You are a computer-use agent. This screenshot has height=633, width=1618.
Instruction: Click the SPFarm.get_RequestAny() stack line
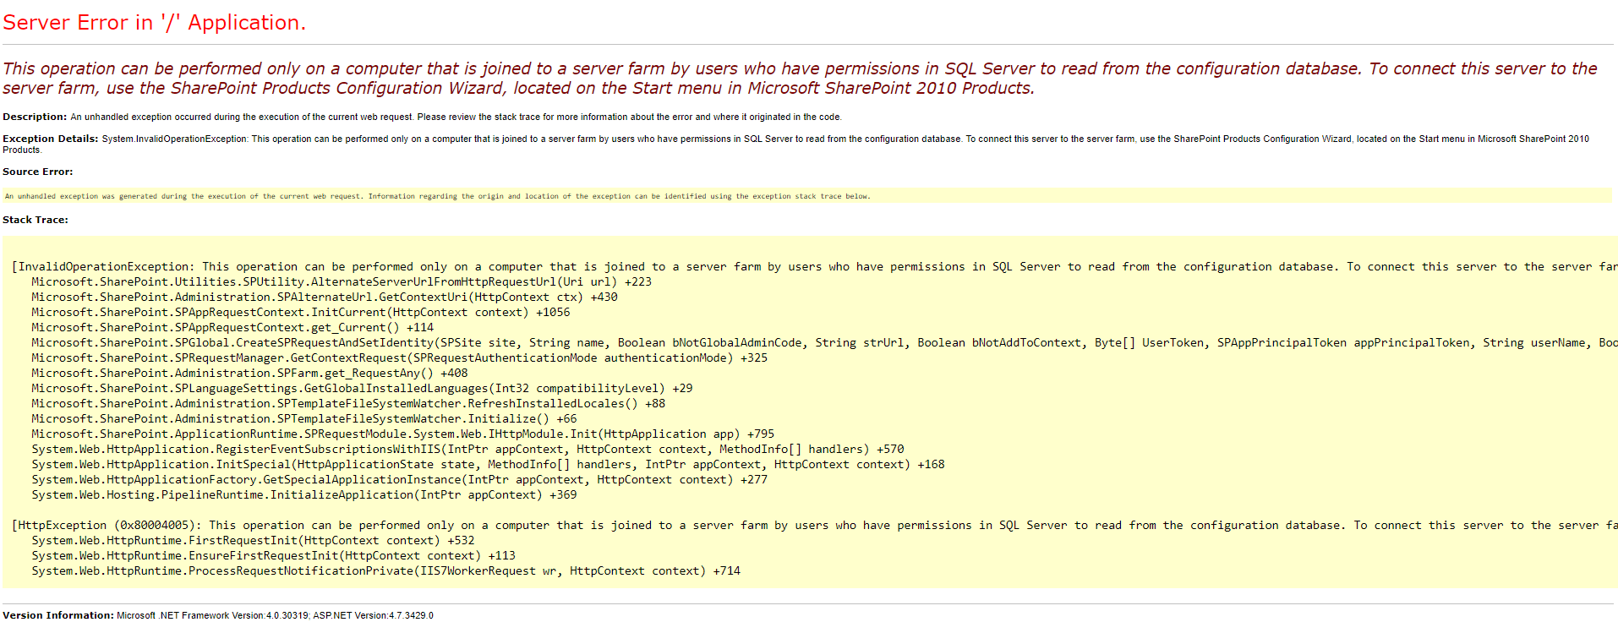[x=249, y=373]
